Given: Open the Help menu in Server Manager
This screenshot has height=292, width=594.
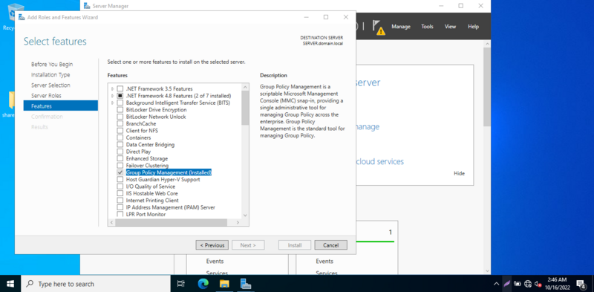Looking at the screenshot, I should click(x=473, y=27).
